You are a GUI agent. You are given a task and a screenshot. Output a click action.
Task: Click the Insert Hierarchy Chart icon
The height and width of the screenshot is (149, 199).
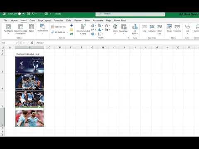[100, 25]
